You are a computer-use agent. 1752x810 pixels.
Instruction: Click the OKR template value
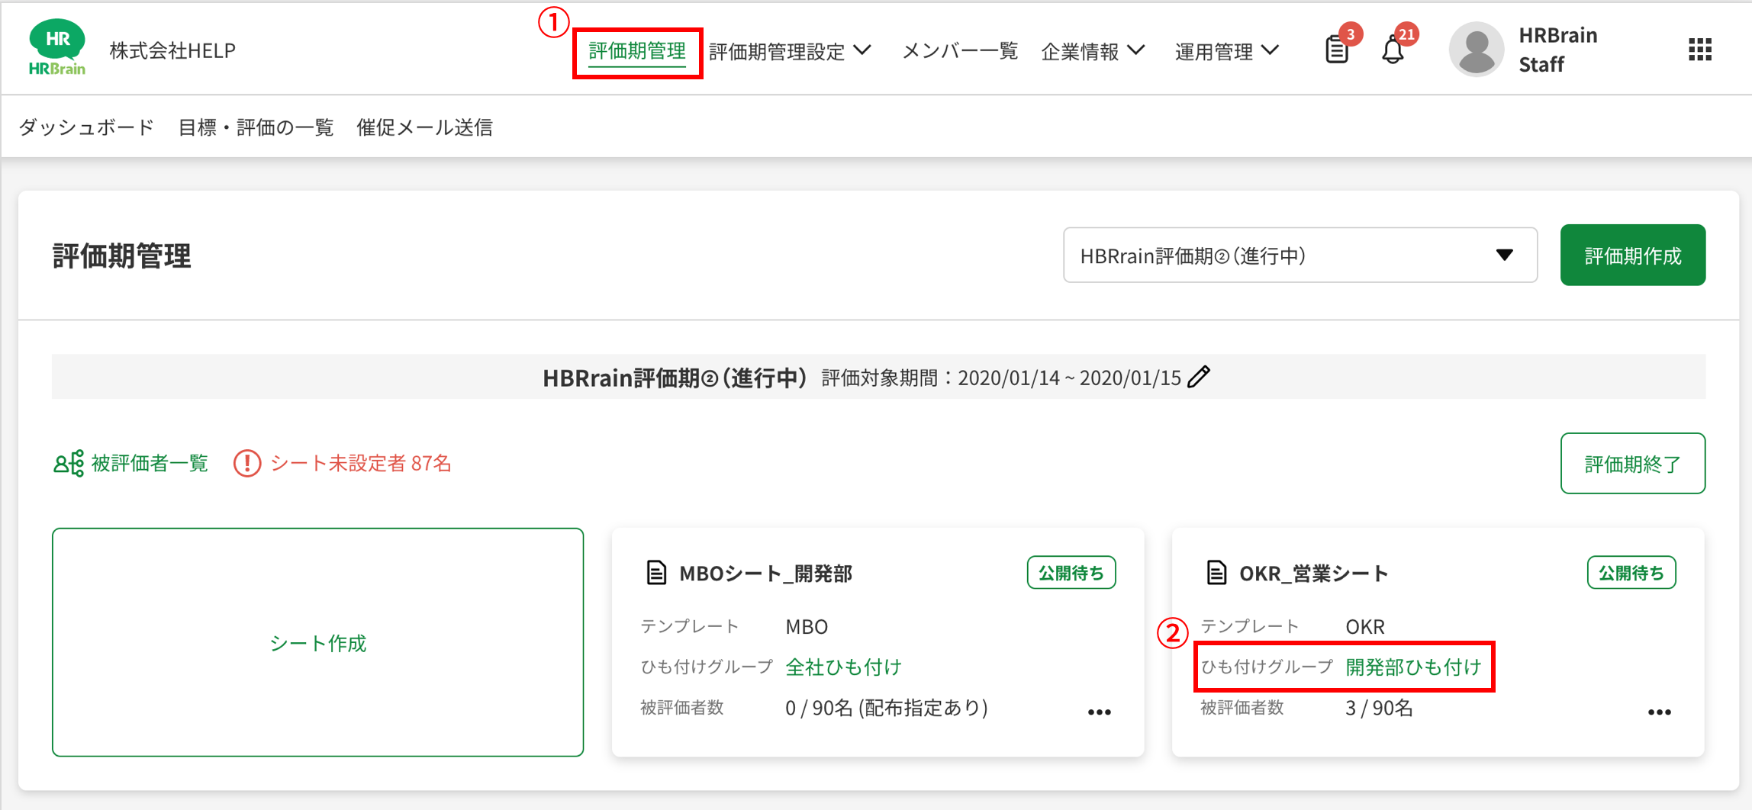point(1365,627)
